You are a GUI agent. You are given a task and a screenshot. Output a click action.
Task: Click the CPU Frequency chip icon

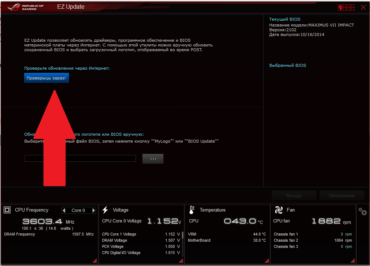(x=7, y=210)
